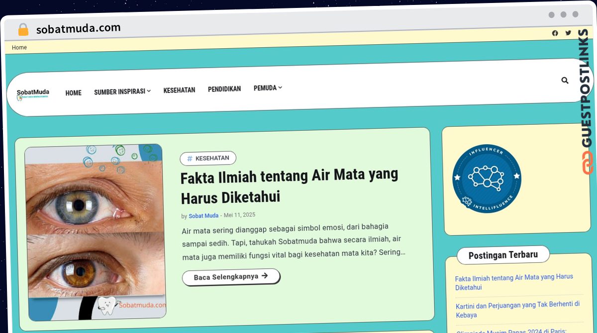597x333 pixels.
Task: Expand the PEMUDA dropdown menu
Action: pos(268,88)
